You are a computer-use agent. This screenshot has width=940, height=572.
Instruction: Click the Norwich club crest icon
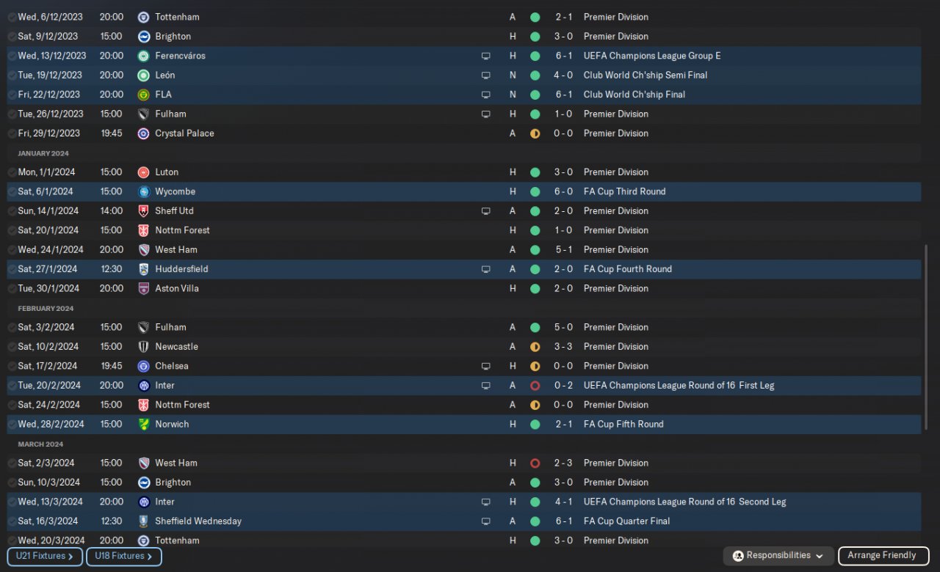click(143, 424)
